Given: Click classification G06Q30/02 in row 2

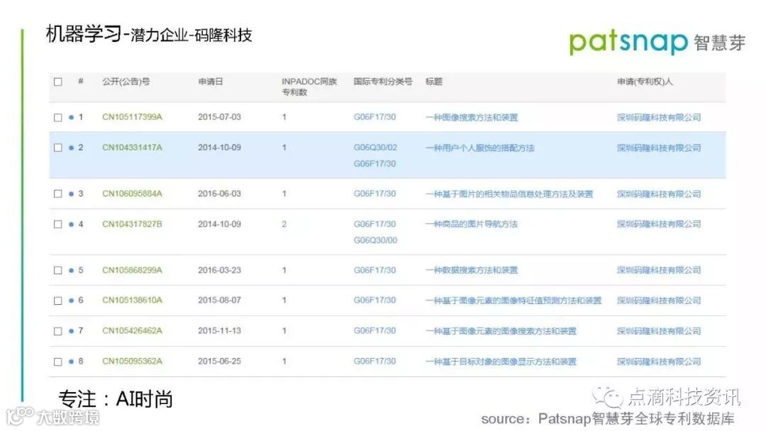Looking at the screenshot, I should pyautogui.click(x=375, y=147).
